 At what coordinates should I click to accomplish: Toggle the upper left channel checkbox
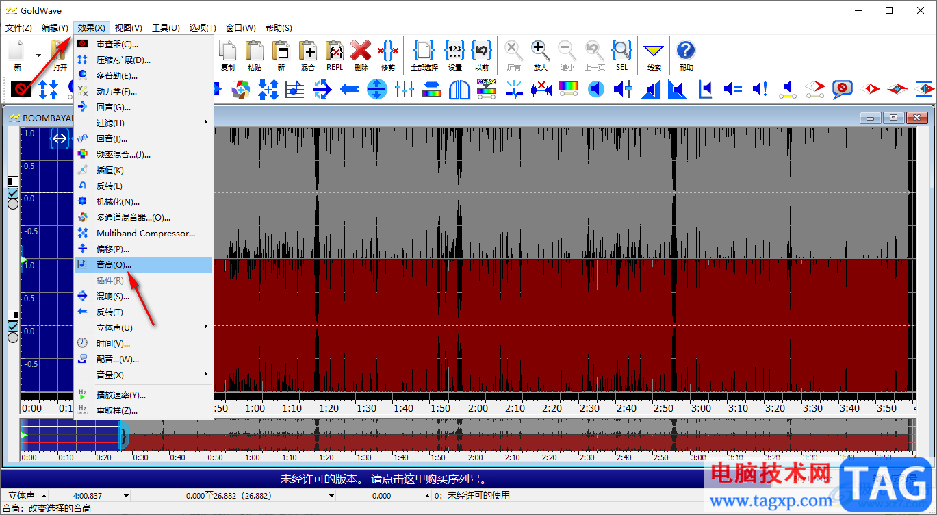(x=13, y=194)
